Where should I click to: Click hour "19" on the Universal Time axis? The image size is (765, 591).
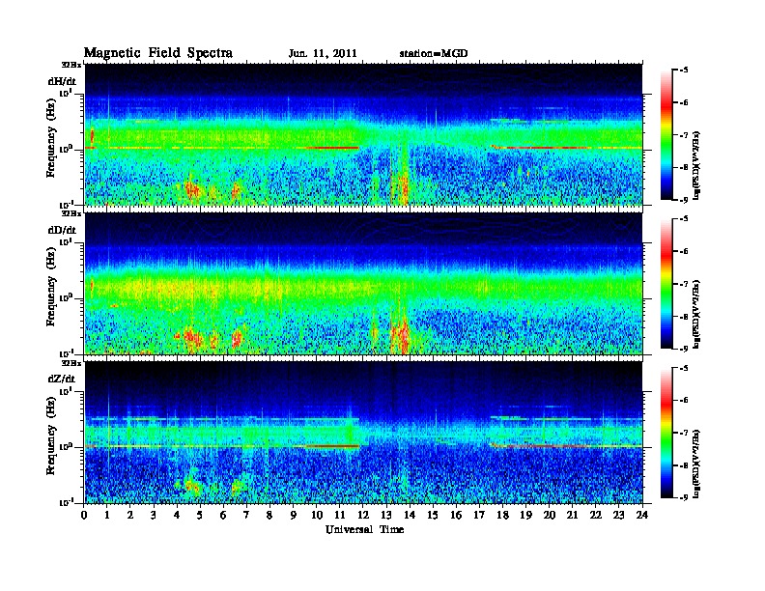(525, 516)
